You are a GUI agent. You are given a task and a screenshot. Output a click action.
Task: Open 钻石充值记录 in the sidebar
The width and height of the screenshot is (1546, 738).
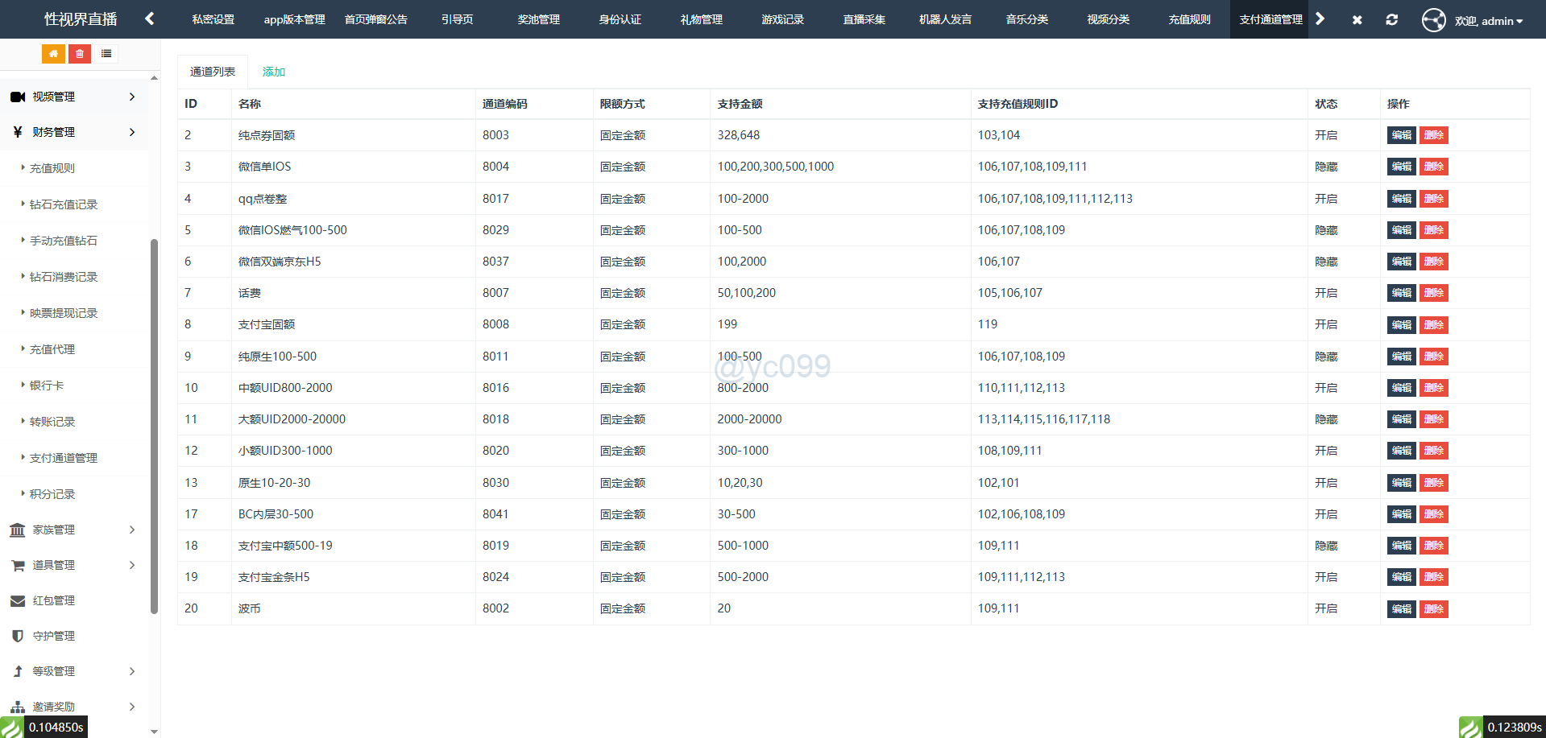(64, 204)
